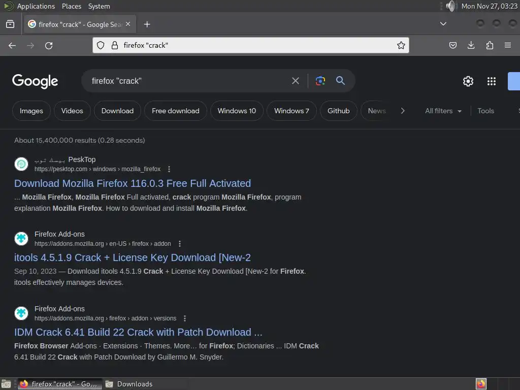The image size is (520, 390).
Task: Click the show desktop icon
Action: pos(6,384)
